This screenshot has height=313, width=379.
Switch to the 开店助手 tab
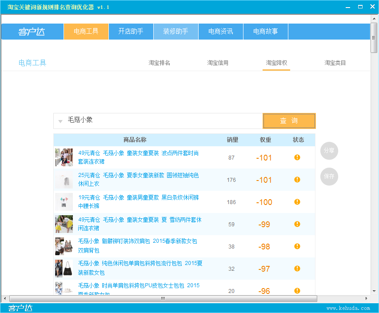click(x=131, y=32)
